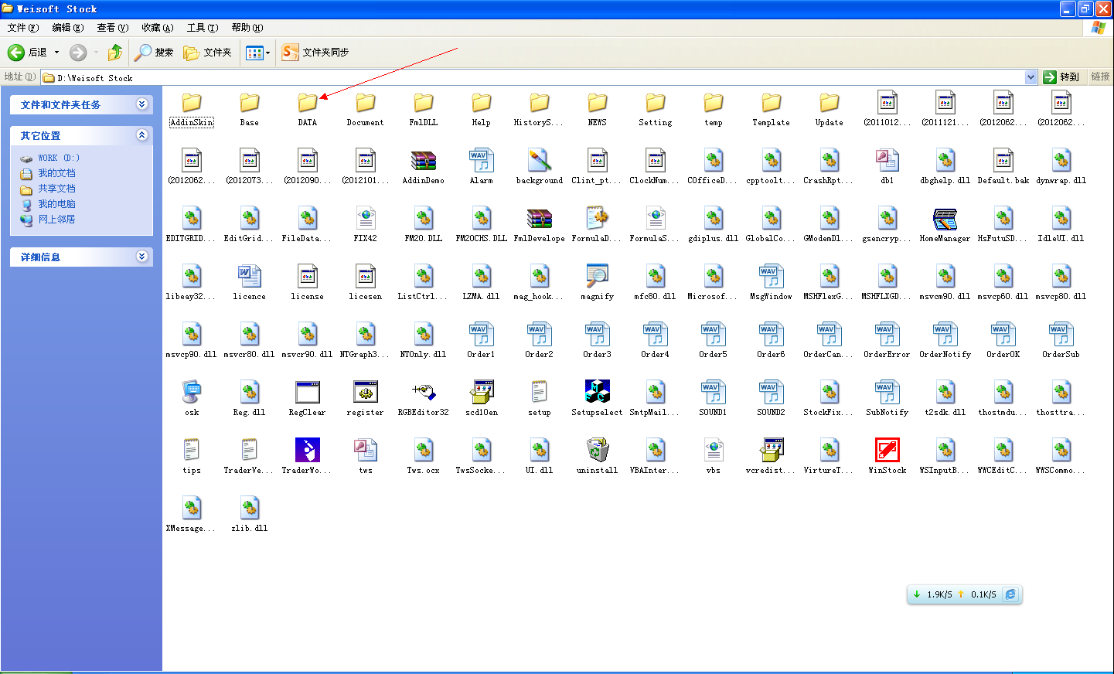This screenshot has width=1114, height=674.
Task: Select the AddinDemo archive icon
Action: (423, 162)
